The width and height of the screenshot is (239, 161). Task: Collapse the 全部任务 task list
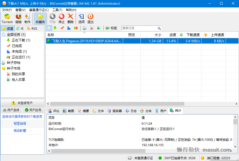point(14,34)
